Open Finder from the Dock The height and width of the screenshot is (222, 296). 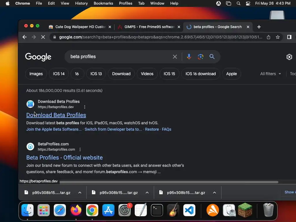(x=27, y=210)
